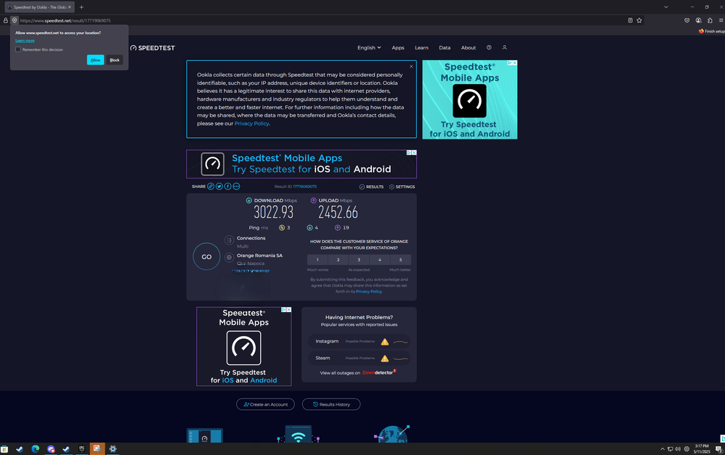Open the Privacy Policy link
Image resolution: width=725 pixels, height=455 pixels.
tap(251, 123)
